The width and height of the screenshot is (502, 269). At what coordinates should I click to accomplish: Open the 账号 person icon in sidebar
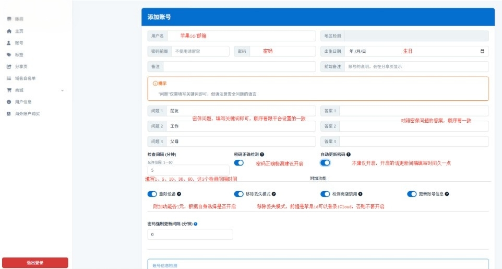[9, 43]
